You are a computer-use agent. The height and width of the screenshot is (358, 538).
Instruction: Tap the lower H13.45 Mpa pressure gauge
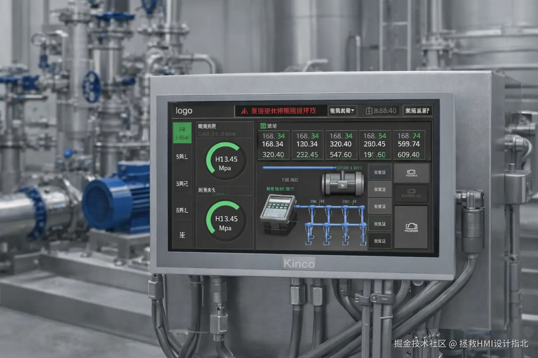click(226, 221)
